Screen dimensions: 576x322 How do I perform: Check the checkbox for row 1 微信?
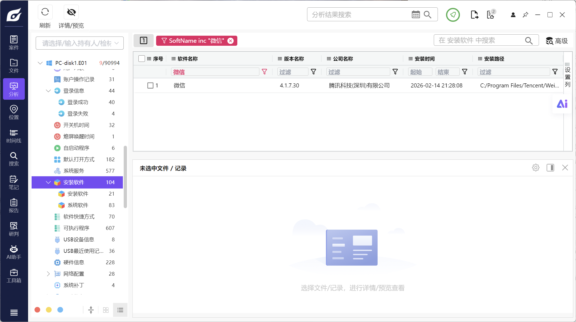pos(150,86)
